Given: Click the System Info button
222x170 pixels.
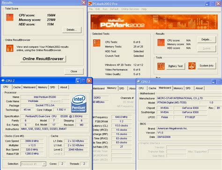Looking at the screenshot, I should pos(207,66).
